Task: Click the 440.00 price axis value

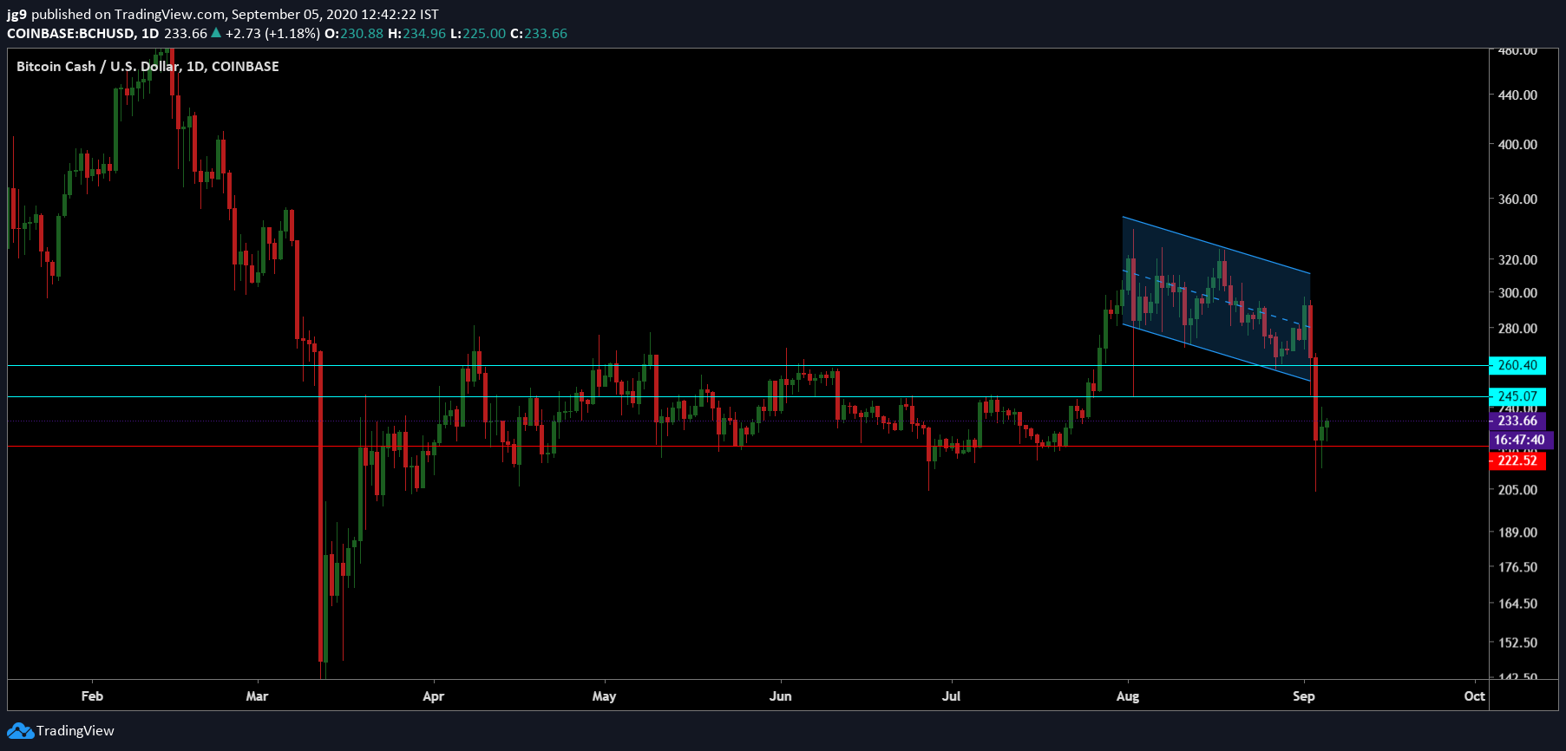Action: click(1517, 95)
